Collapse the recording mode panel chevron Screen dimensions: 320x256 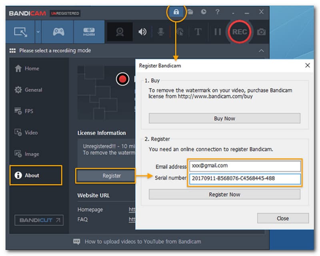(x=261, y=51)
